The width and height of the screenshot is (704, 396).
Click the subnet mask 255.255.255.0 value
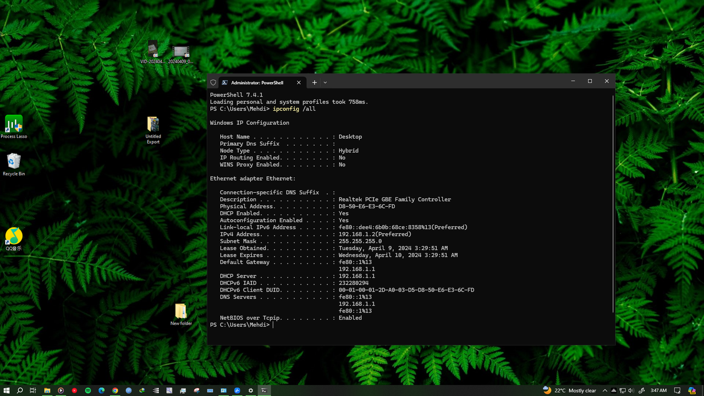(x=360, y=241)
